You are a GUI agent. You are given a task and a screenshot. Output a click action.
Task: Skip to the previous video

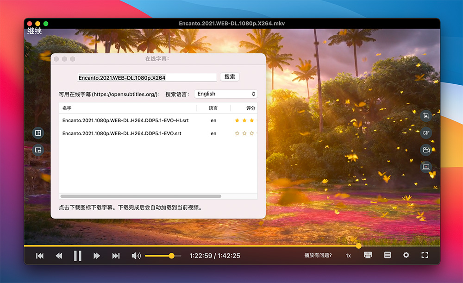click(x=40, y=256)
